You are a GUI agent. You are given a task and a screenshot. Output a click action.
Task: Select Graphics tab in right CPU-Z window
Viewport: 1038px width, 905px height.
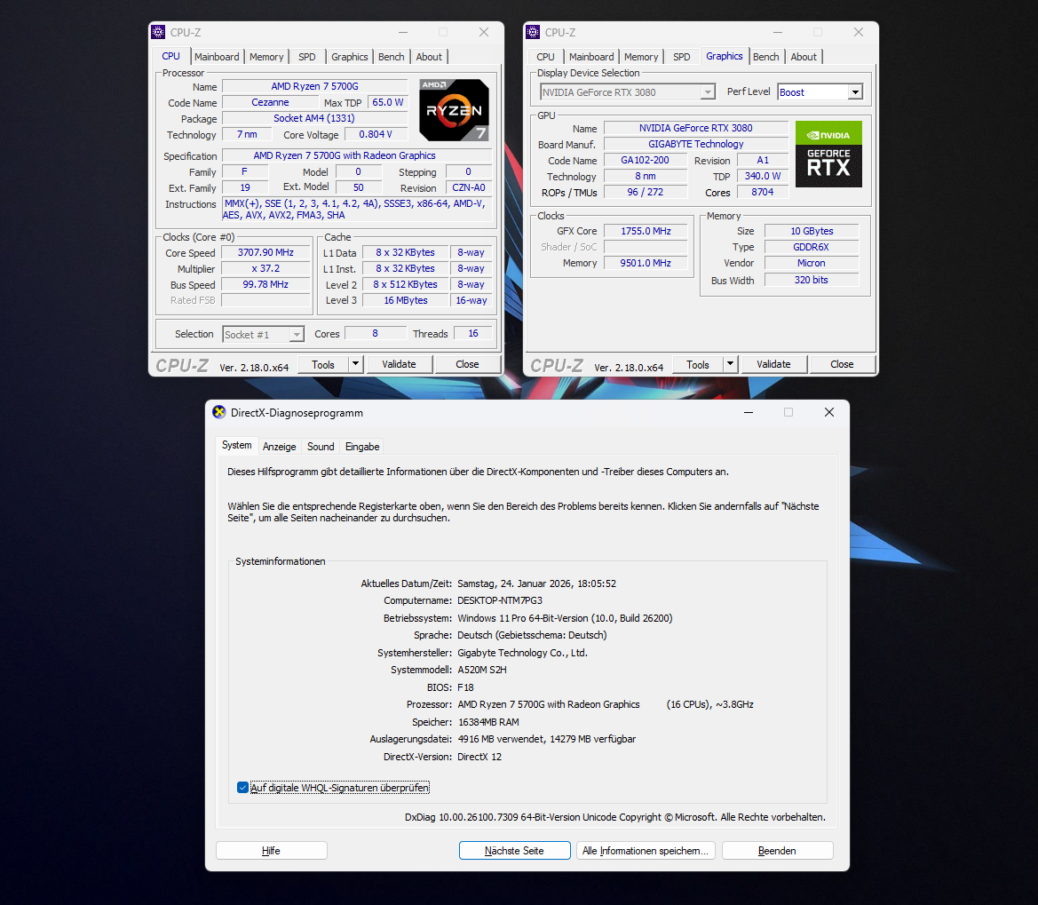tap(725, 56)
